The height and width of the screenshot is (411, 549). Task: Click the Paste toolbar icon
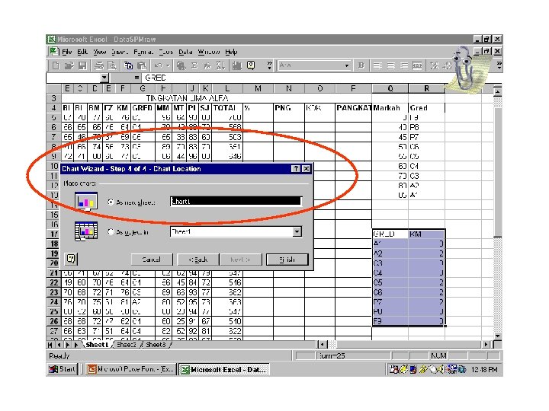pos(142,65)
